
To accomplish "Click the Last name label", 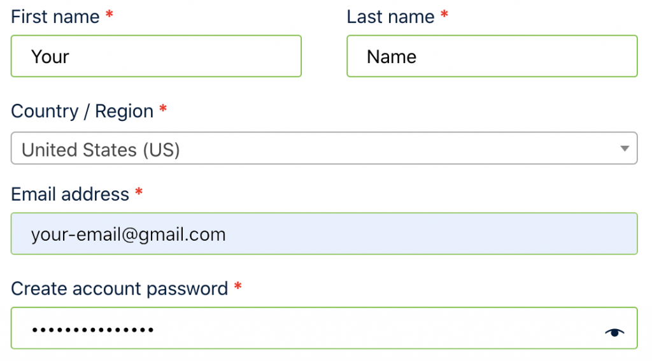I will (390, 17).
